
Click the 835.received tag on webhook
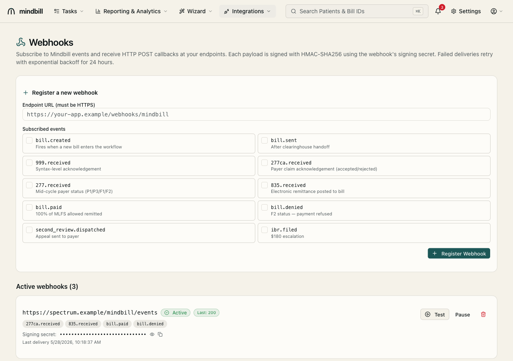[x=83, y=324]
